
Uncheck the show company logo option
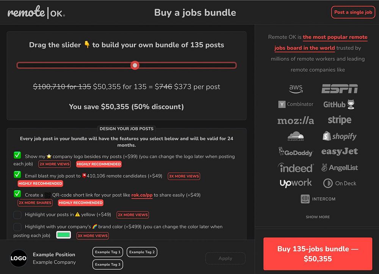[17, 155]
